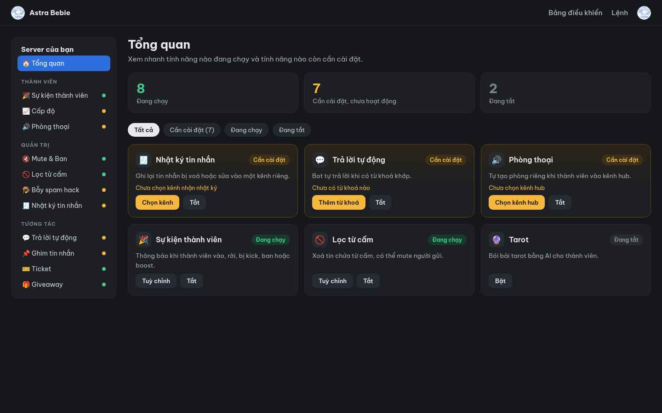Screen dimensions: 662x413
Task: Click Thêm từ khoá button
Action: pyautogui.click(x=339, y=202)
